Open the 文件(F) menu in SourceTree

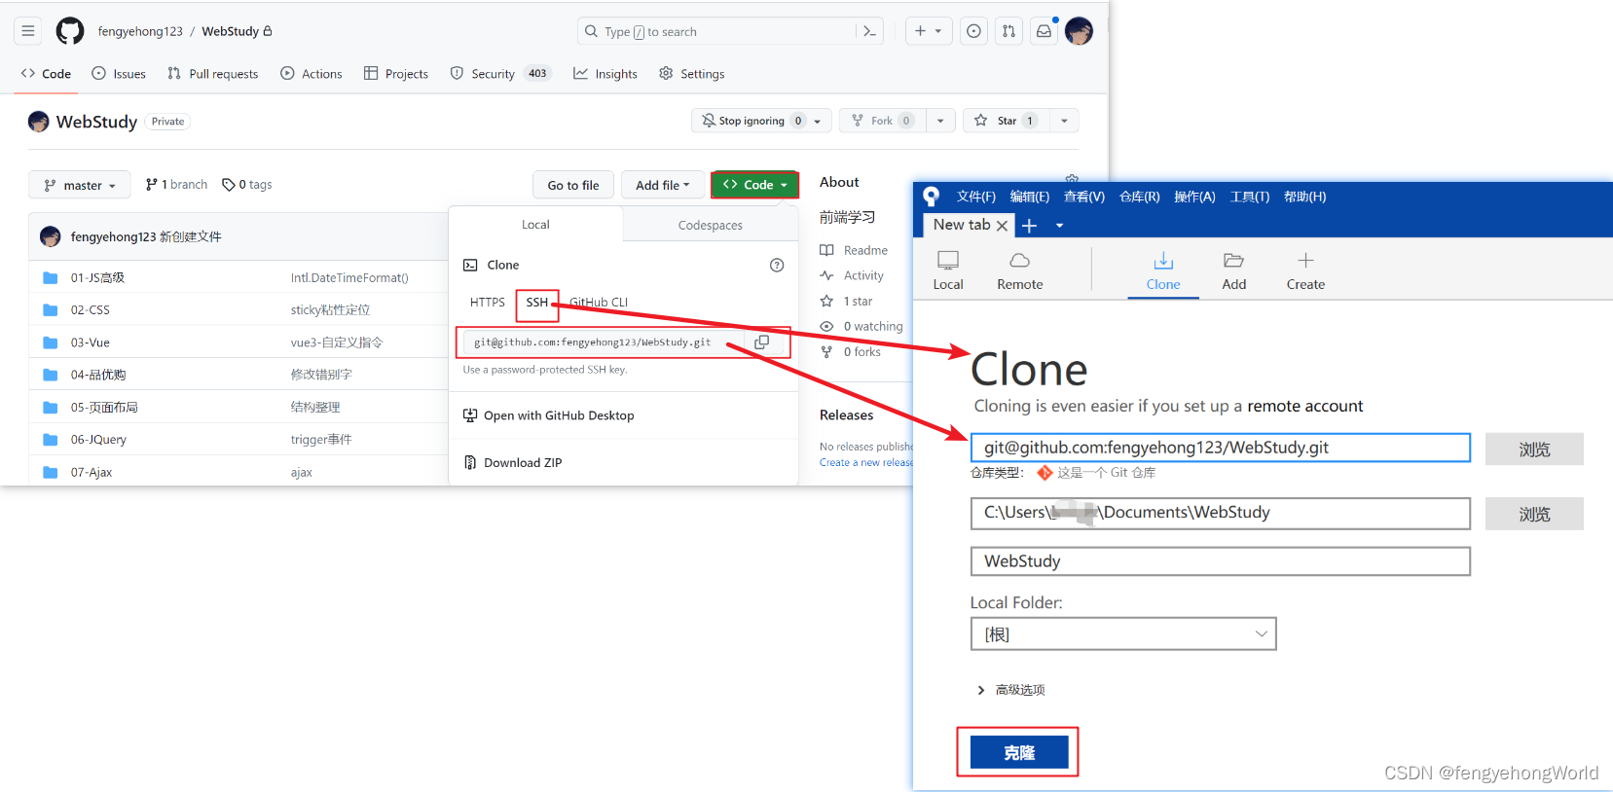click(x=976, y=197)
